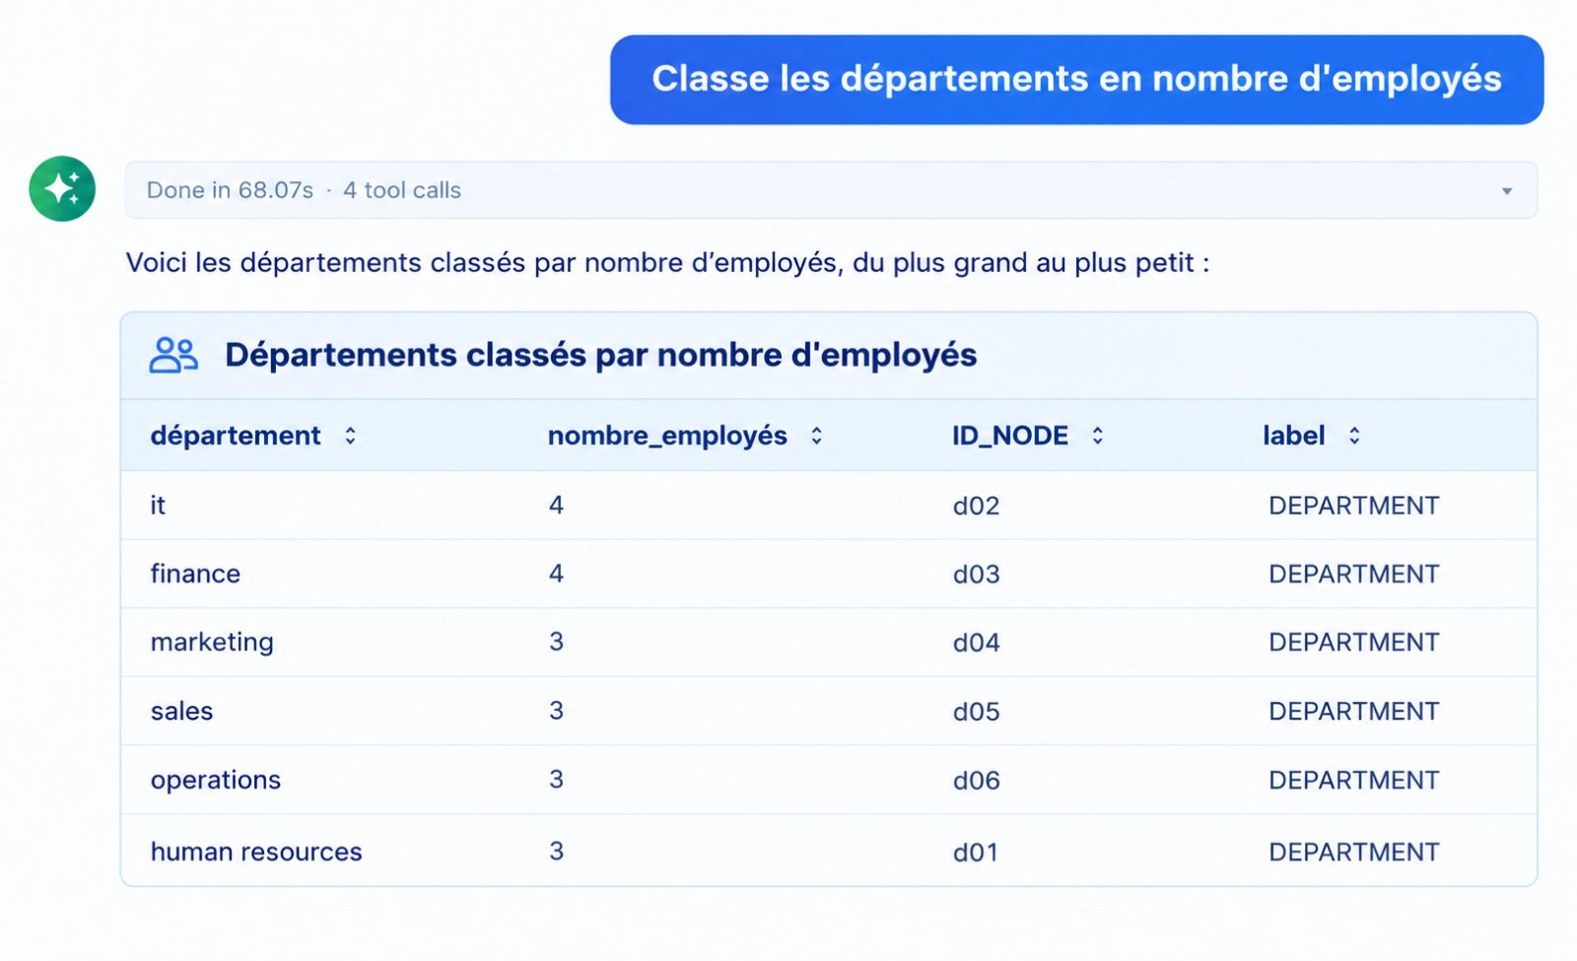Click the people icon in table header

pyautogui.click(x=173, y=355)
